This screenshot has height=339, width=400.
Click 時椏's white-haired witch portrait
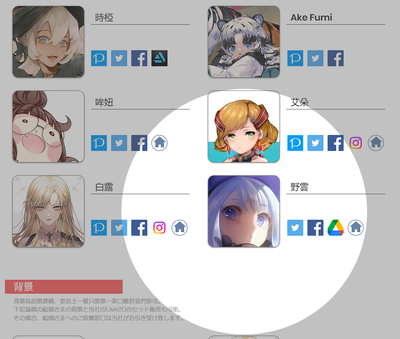[48, 42]
